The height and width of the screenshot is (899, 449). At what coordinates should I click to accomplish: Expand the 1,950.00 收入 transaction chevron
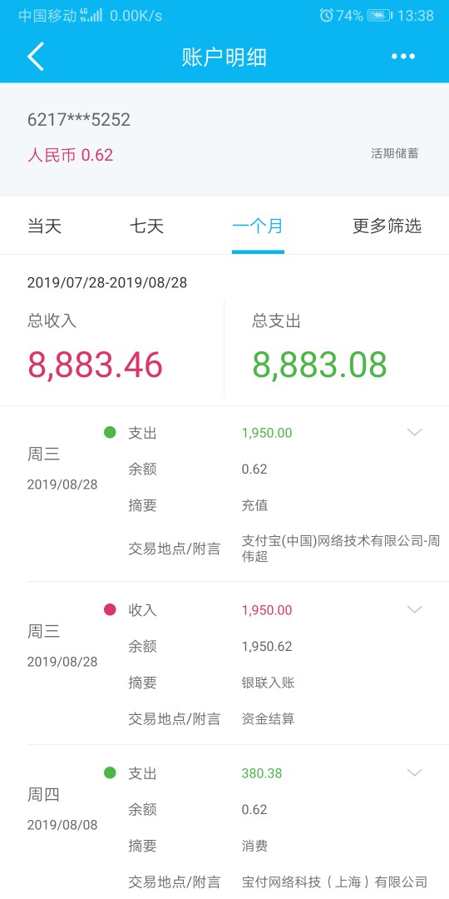(415, 609)
